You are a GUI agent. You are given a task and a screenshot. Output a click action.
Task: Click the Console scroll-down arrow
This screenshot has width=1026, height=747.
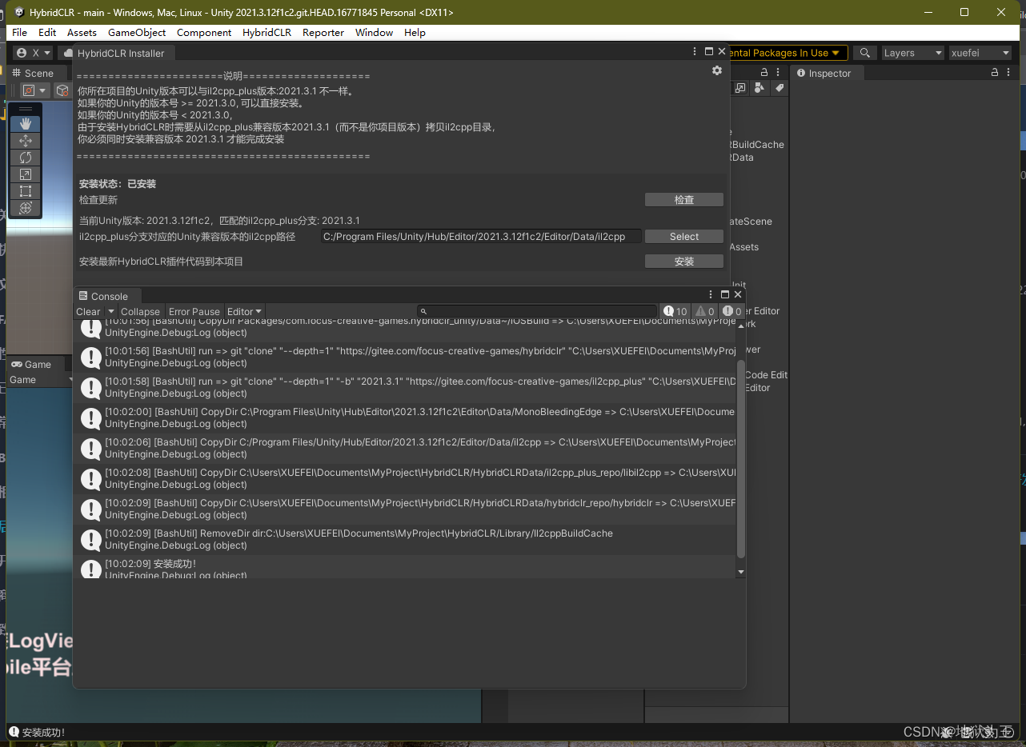[740, 572]
